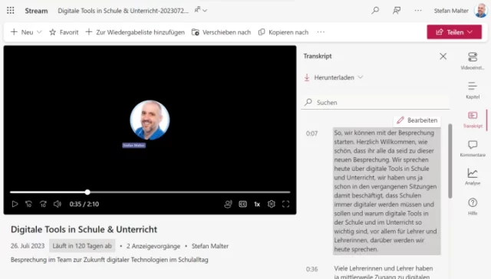This screenshot has width=491, height=279.
Task: Open Herunterladen dropdown
Action: pos(334,77)
